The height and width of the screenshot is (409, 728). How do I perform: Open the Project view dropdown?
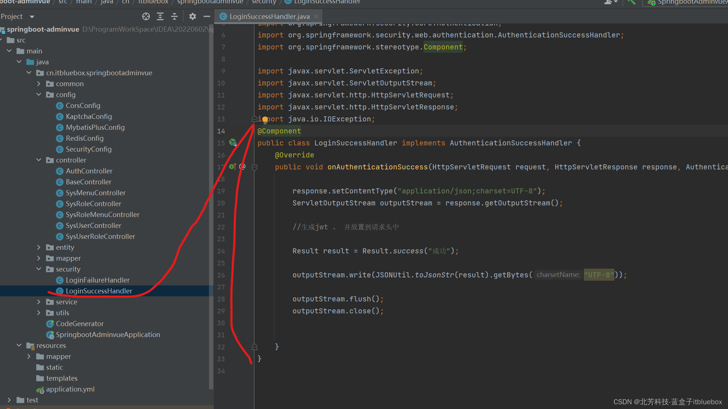click(32, 17)
